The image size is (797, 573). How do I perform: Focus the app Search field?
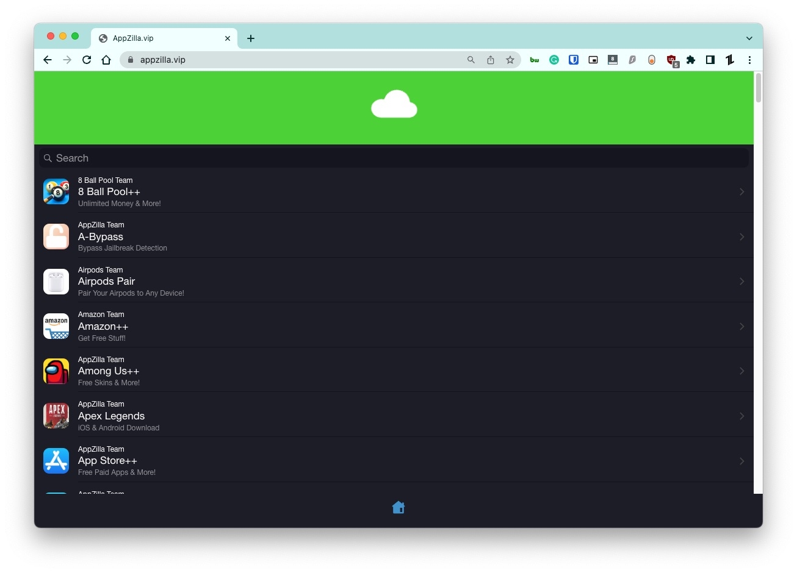(394, 158)
